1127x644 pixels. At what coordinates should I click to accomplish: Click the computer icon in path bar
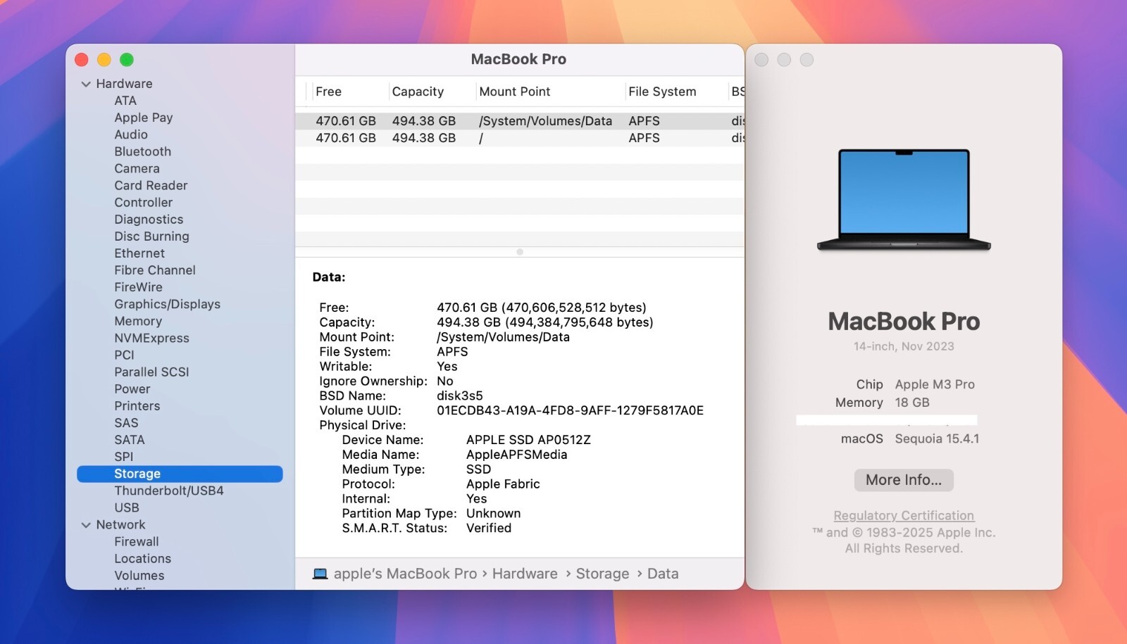click(320, 574)
